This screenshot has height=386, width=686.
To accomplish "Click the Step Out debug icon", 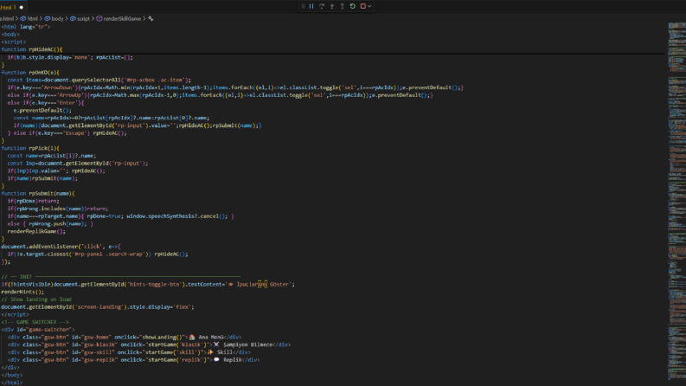I will point(342,6).
